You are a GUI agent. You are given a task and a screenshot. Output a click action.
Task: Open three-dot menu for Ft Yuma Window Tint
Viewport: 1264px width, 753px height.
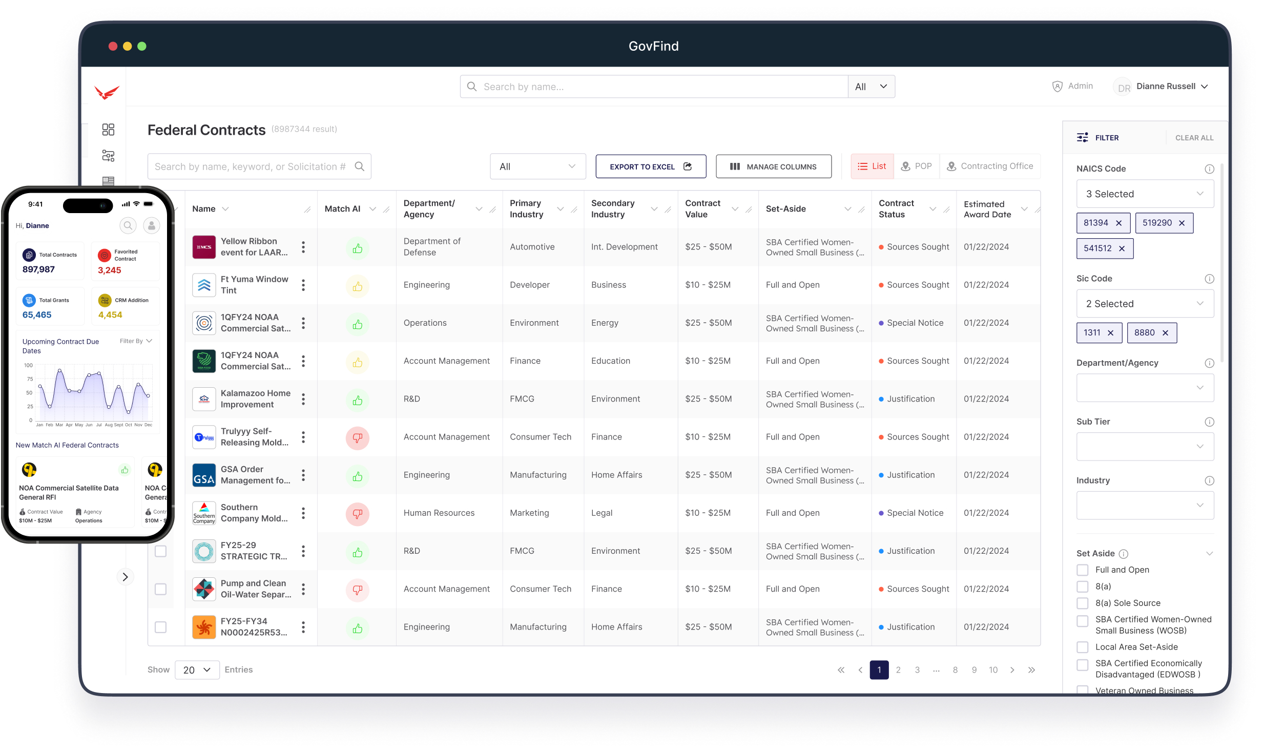303,285
